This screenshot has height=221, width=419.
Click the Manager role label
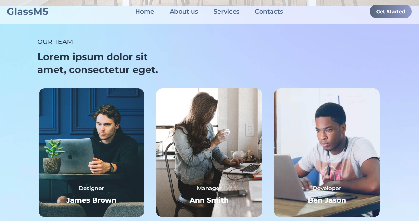(x=209, y=188)
